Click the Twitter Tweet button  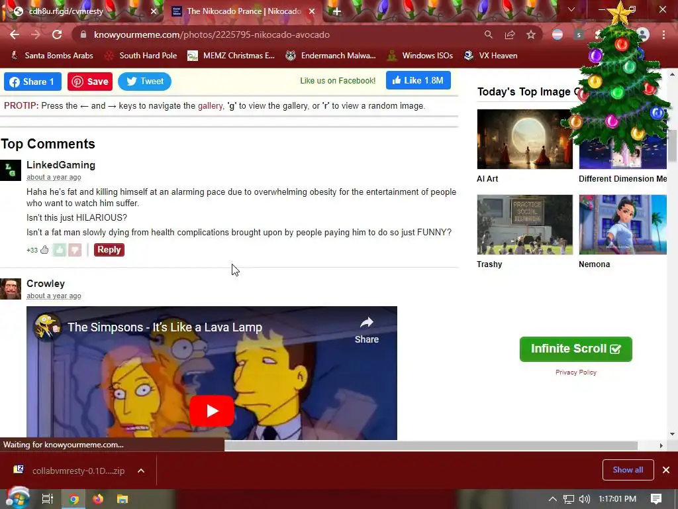(x=144, y=82)
